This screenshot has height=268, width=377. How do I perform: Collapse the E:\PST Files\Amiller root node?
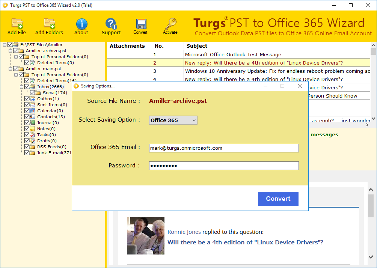tap(5, 45)
